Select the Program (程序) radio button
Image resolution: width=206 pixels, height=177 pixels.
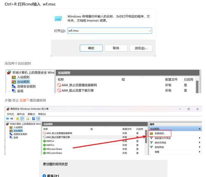click(44, 176)
